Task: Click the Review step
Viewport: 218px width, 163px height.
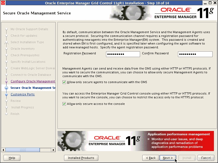Action: click(x=16, y=101)
